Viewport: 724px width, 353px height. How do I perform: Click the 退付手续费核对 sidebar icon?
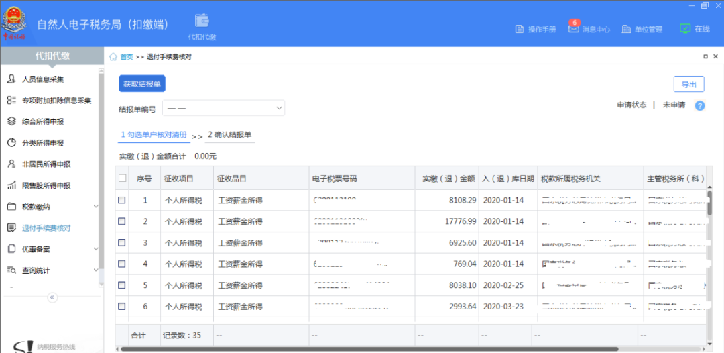tap(12, 228)
